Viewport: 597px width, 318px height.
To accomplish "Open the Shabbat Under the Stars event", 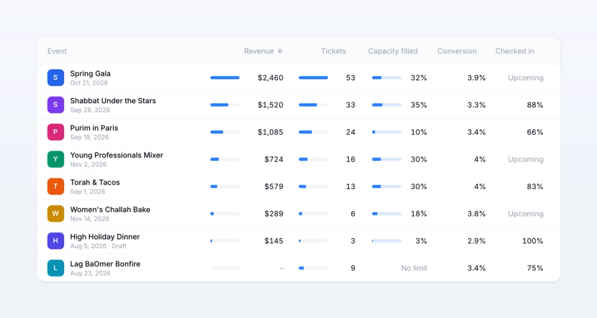I will [x=113, y=101].
